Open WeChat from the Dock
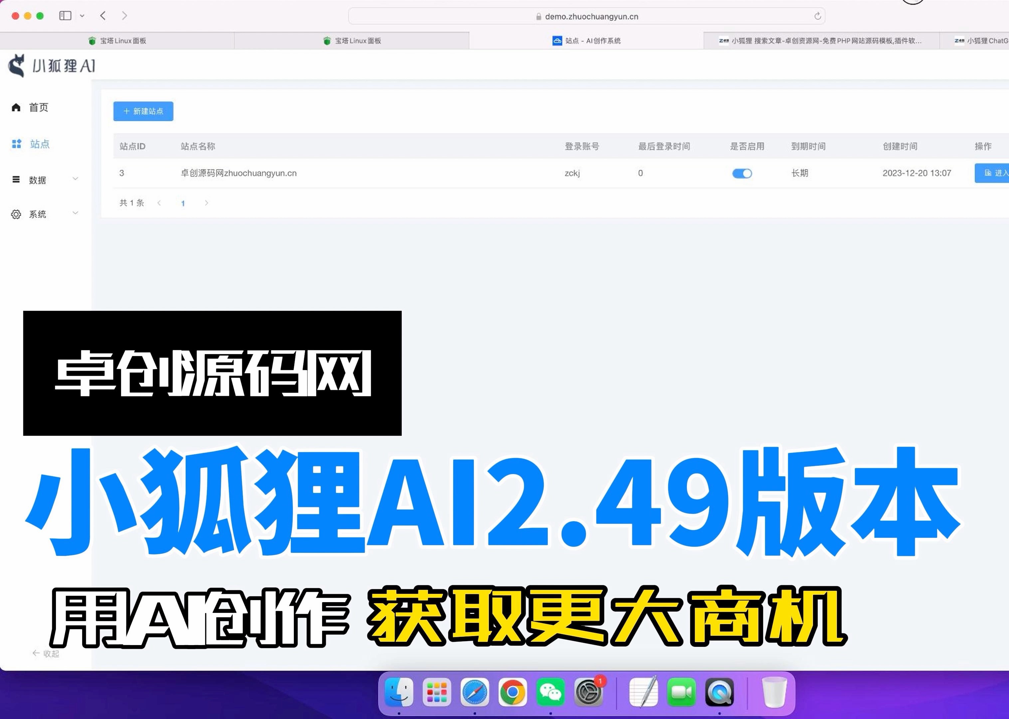Image resolution: width=1009 pixels, height=719 pixels. tap(550, 692)
